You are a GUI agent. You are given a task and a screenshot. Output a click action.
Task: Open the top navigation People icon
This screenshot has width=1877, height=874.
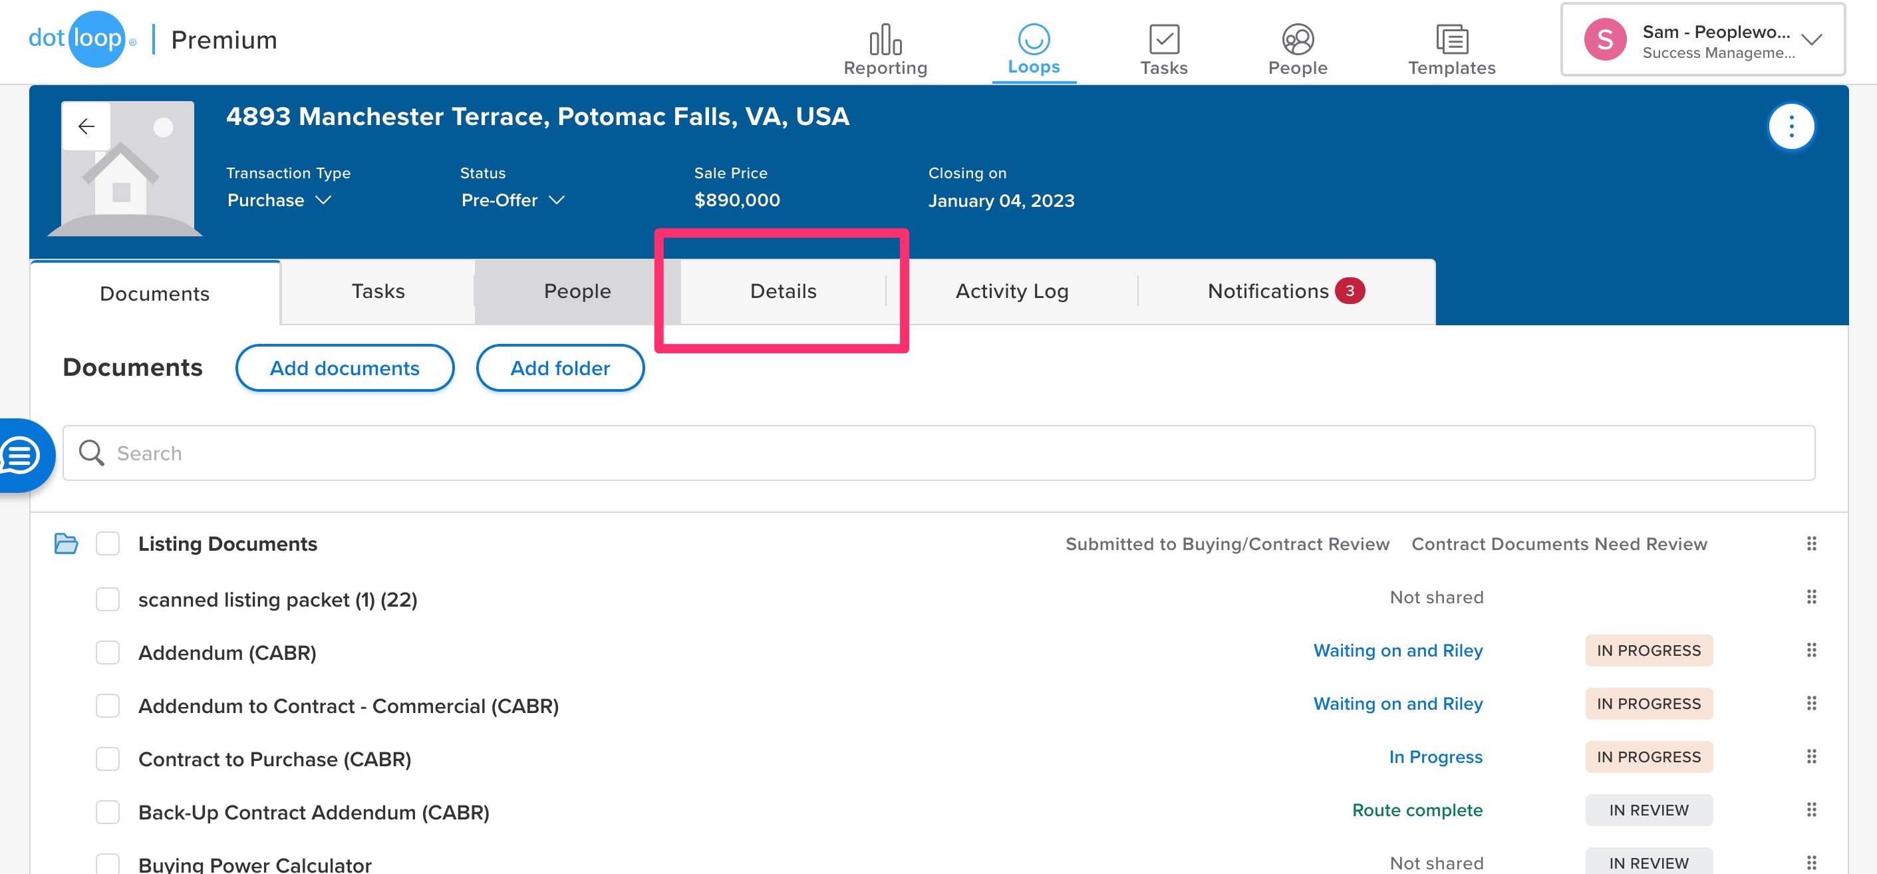tap(1297, 39)
